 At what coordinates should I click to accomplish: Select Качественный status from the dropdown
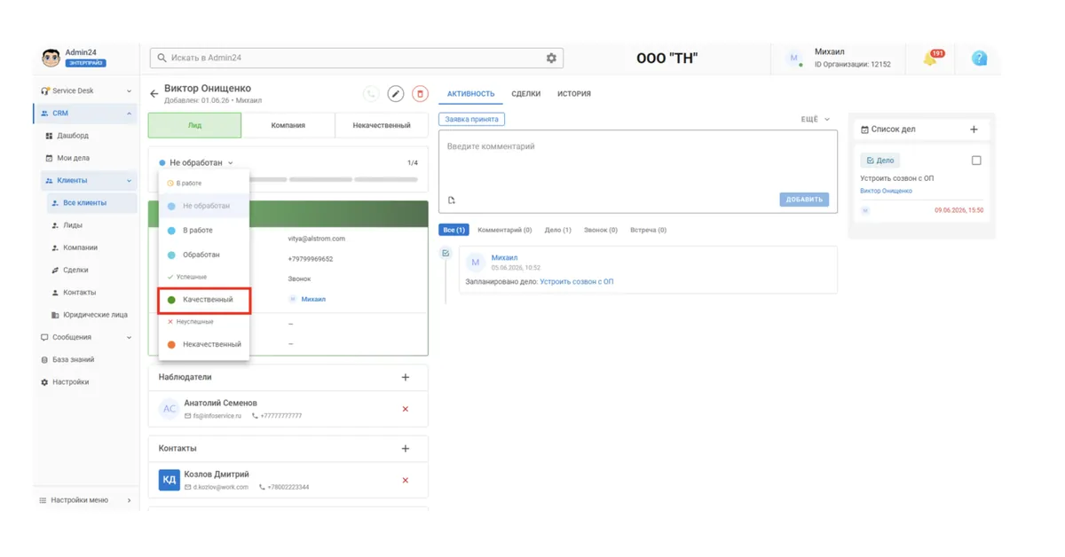tap(204, 300)
